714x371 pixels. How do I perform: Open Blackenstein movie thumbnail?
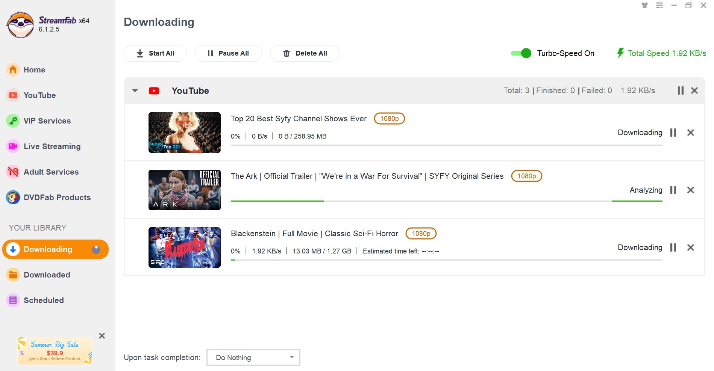tap(185, 247)
